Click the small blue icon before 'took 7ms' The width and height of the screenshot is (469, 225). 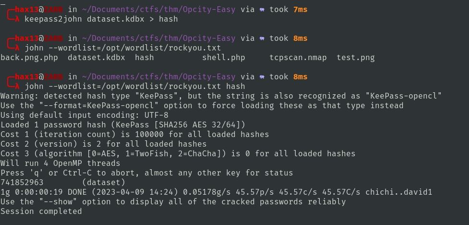point(262,10)
